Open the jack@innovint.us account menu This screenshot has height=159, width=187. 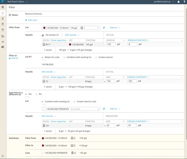(x=164, y=2)
